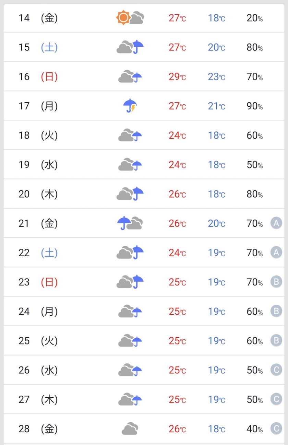Viewport: 288px width, 445px height.
Task: Click the reliability B badge on the 23rd
Action: 276,282
